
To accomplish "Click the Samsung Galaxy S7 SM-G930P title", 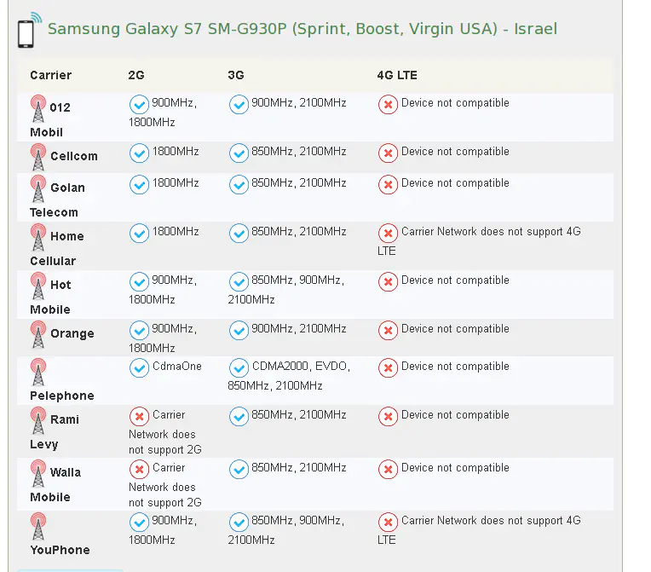I will (302, 29).
